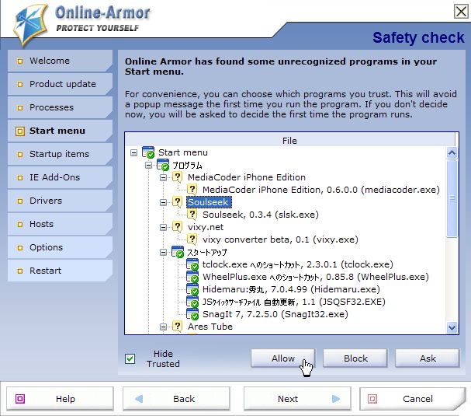
Task: Open the Startup items step
Action: click(x=60, y=154)
